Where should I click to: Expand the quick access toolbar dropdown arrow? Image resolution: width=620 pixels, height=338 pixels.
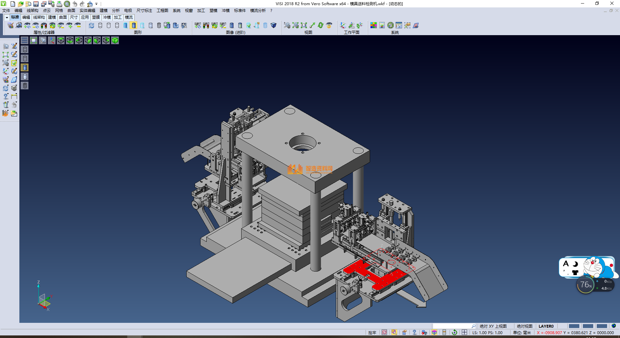click(96, 4)
